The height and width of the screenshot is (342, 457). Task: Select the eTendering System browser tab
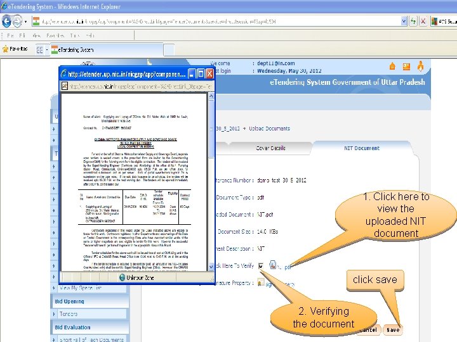107,50
